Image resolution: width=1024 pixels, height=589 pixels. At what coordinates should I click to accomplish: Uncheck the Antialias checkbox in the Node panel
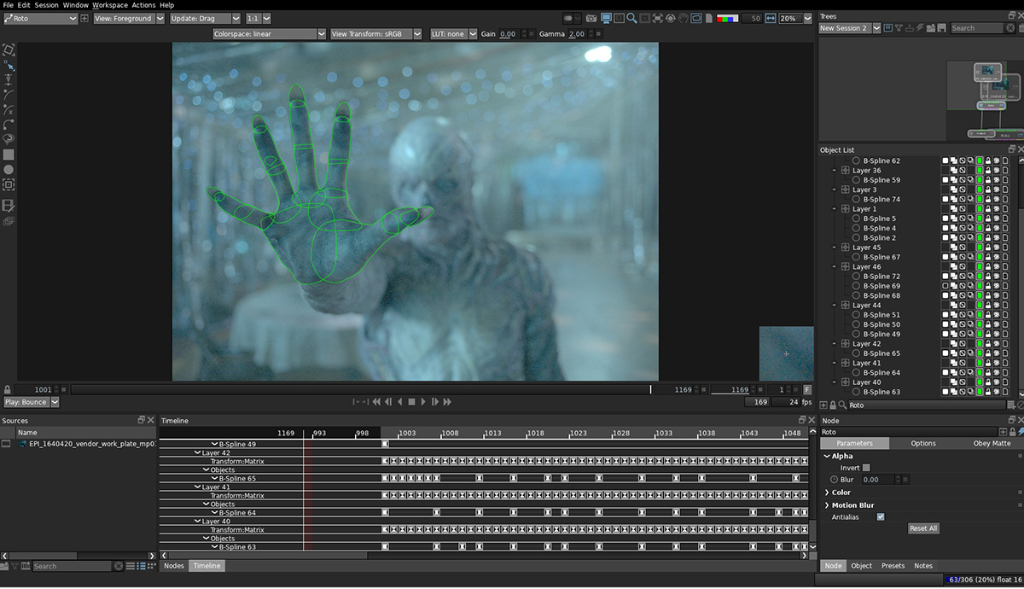[881, 516]
